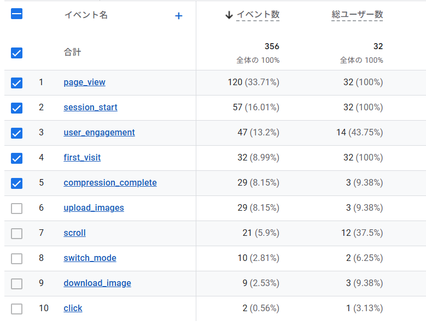Click the イベント名 column header
This screenshot has width=426, height=327.
tap(86, 15)
